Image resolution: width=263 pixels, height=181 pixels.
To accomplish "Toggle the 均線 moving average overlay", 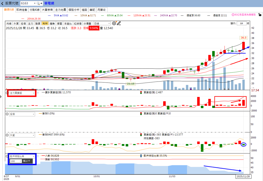I will coord(9,23).
